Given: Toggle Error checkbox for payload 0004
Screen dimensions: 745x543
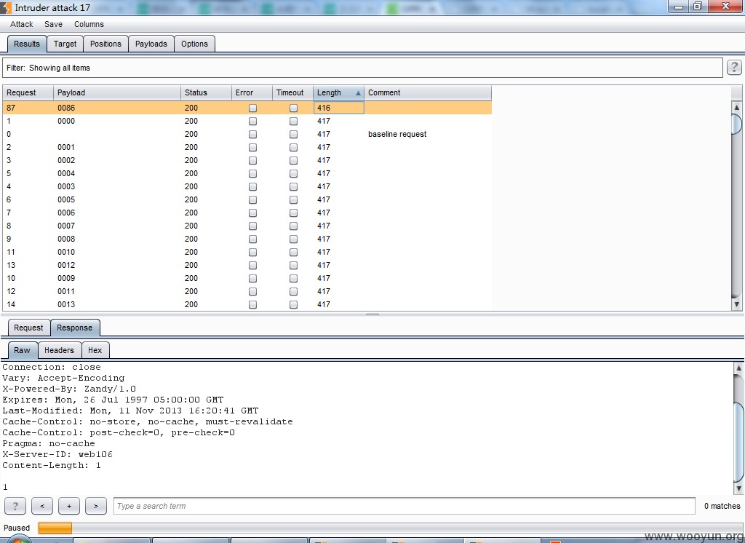Looking at the screenshot, I should coord(252,173).
